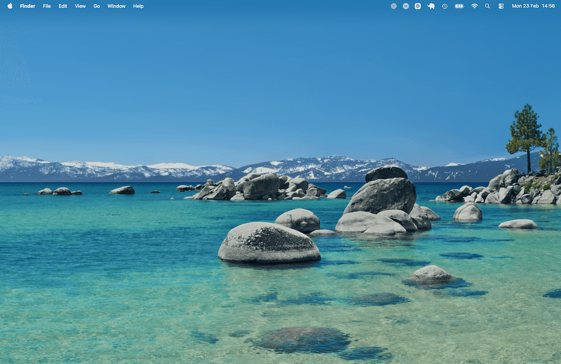This screenshot has height=364, width=561.
Task: Open the Help menu
Action: point(137,6)
